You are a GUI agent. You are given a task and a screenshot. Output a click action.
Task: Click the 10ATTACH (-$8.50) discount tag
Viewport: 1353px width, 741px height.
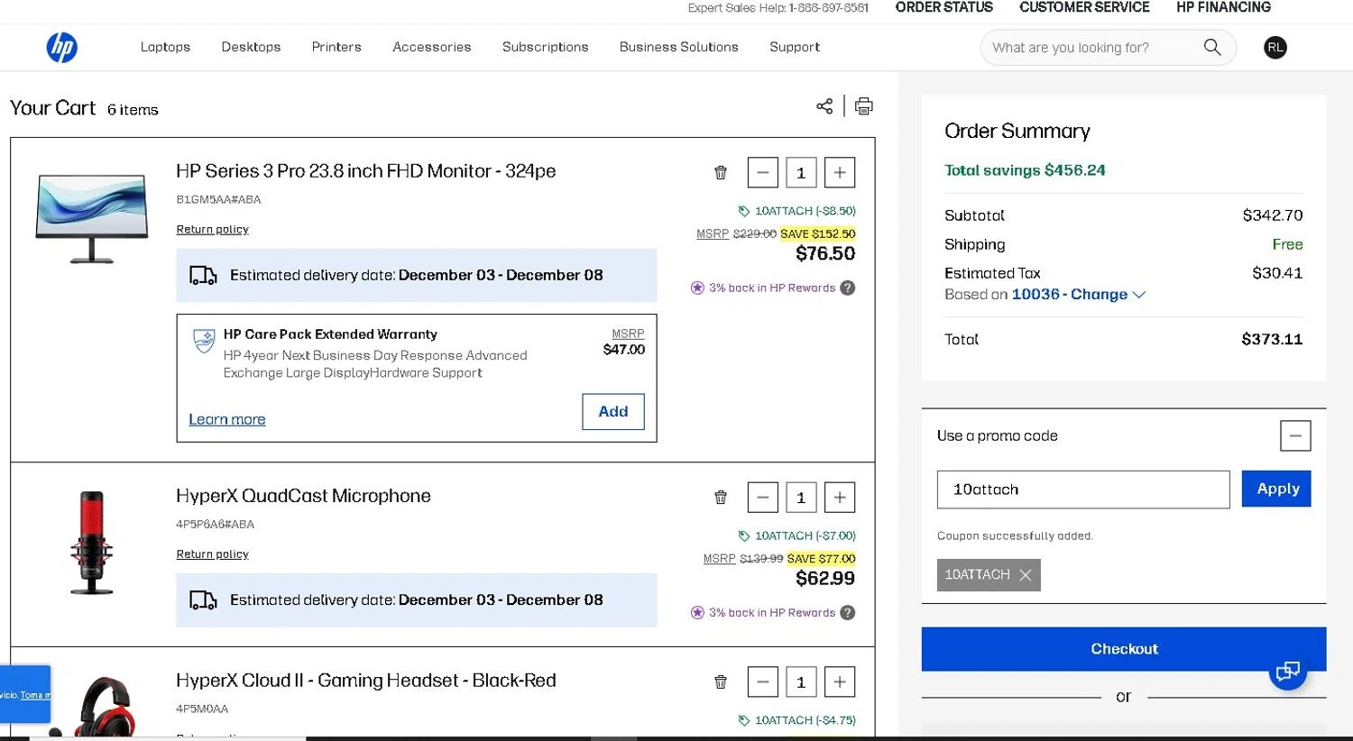796,211
